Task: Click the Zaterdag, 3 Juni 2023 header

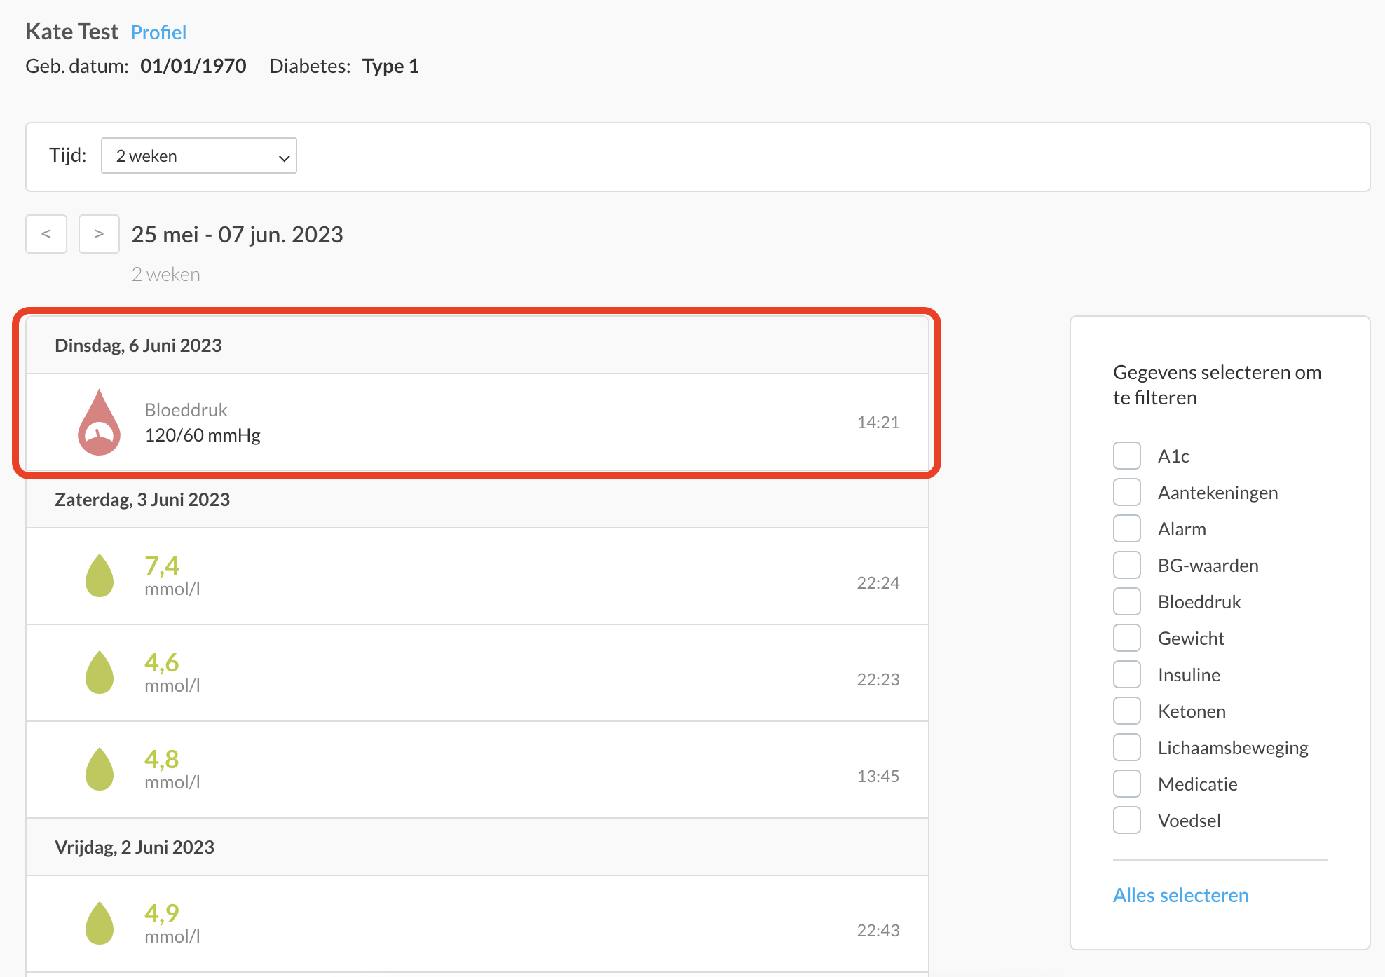Action: 477,500
